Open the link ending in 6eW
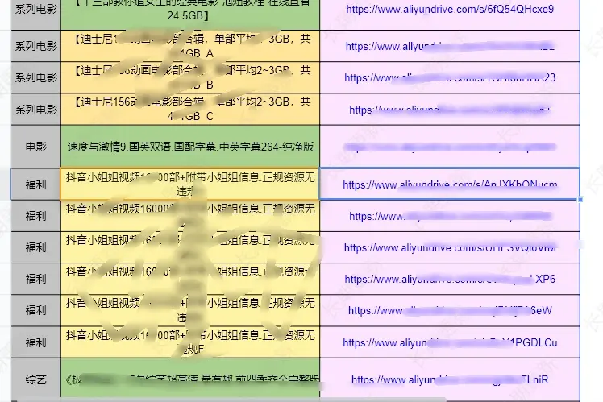 click(450, 310)
